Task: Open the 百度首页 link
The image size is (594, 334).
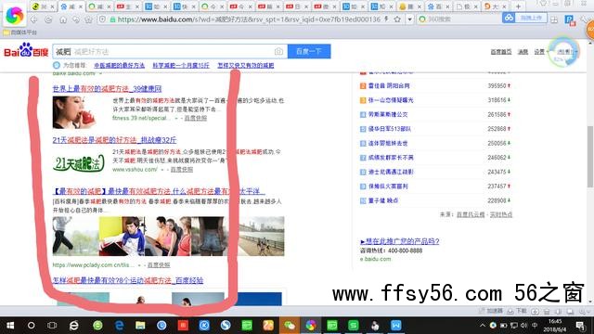Action: coord(501,52)
